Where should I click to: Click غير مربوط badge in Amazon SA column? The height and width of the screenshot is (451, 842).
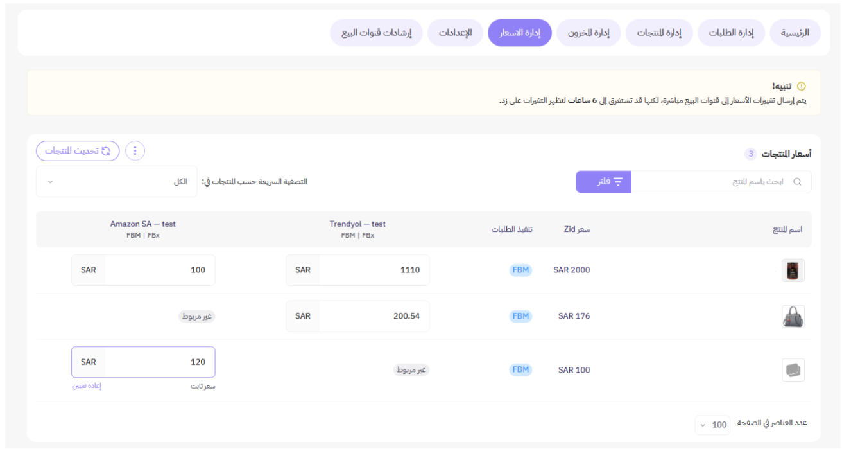tap(196, 316)
